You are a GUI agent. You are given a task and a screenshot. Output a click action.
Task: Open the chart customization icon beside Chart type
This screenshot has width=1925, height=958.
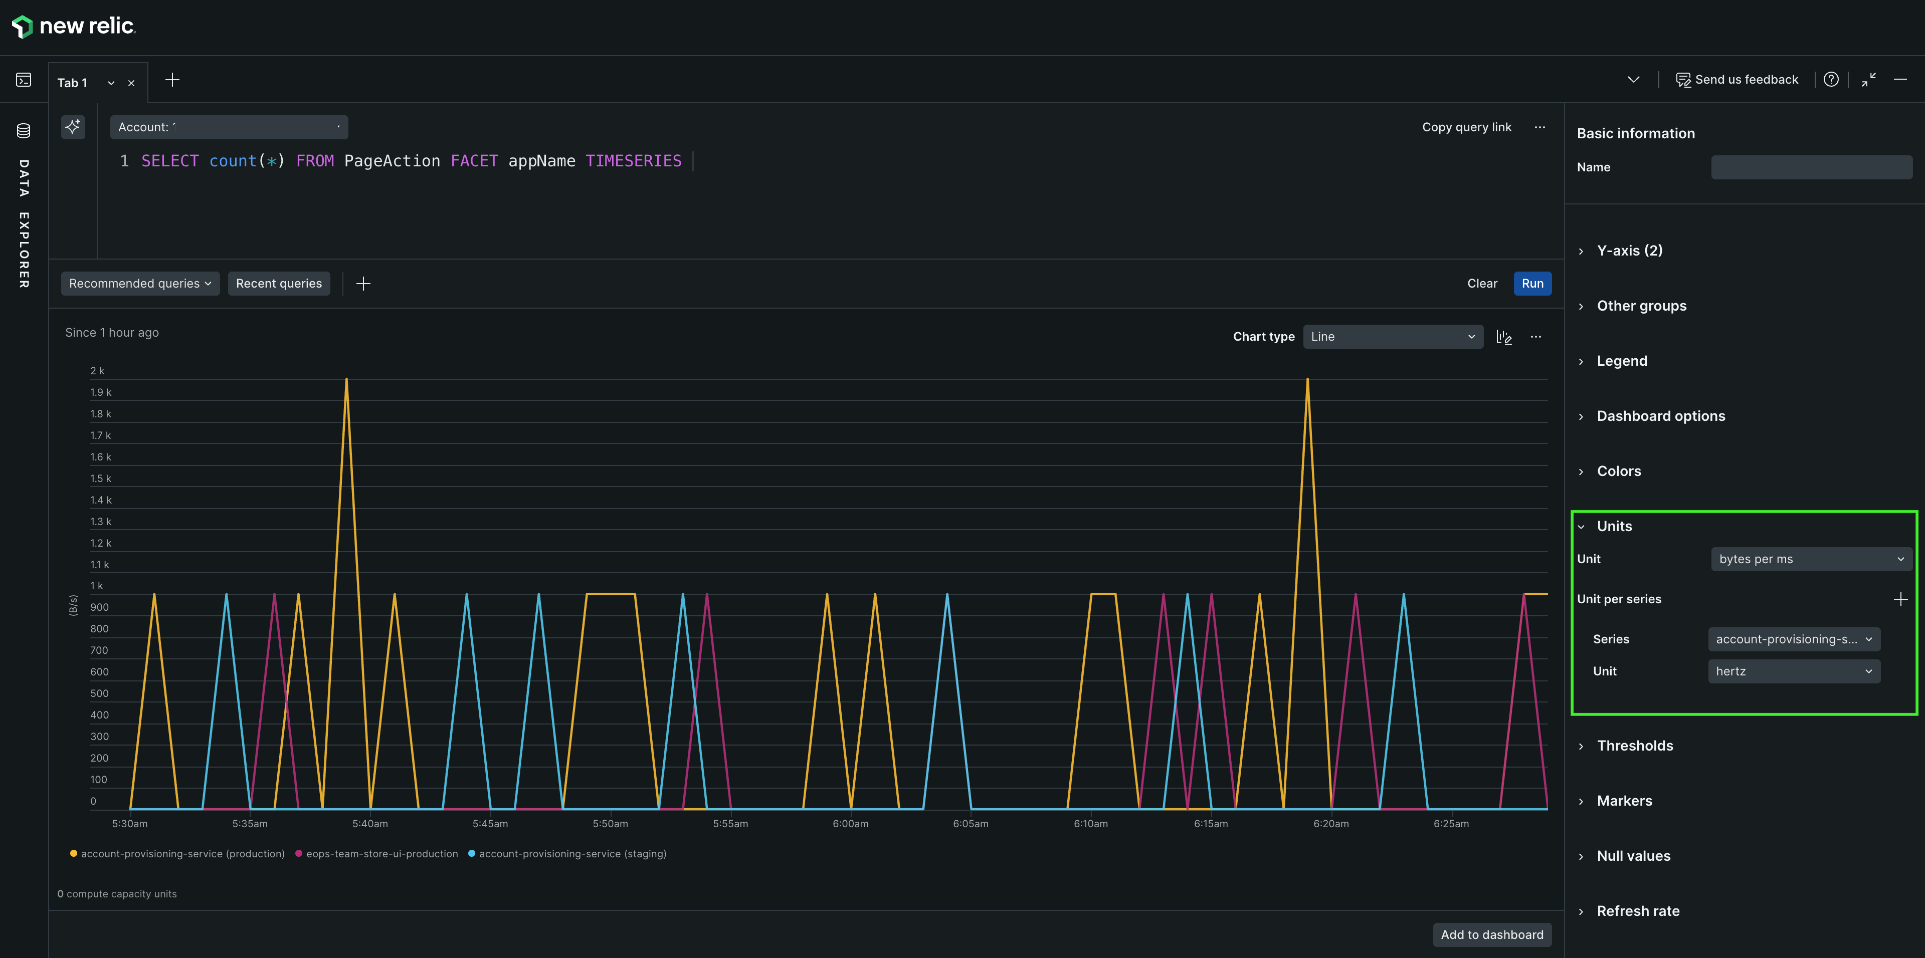click(x=1503, y=337)
